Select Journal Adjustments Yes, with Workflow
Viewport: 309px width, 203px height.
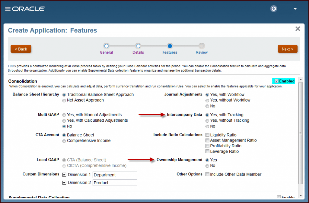pyautogui.click(x=207, y=95)
